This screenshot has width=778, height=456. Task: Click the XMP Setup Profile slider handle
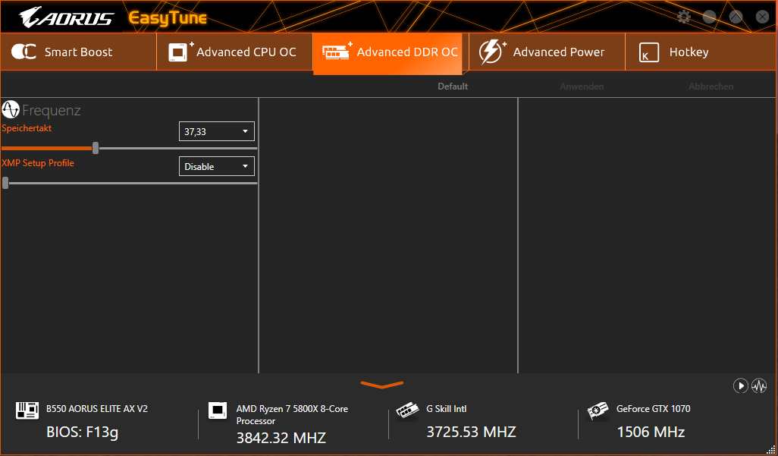click(x=5, y=183)
